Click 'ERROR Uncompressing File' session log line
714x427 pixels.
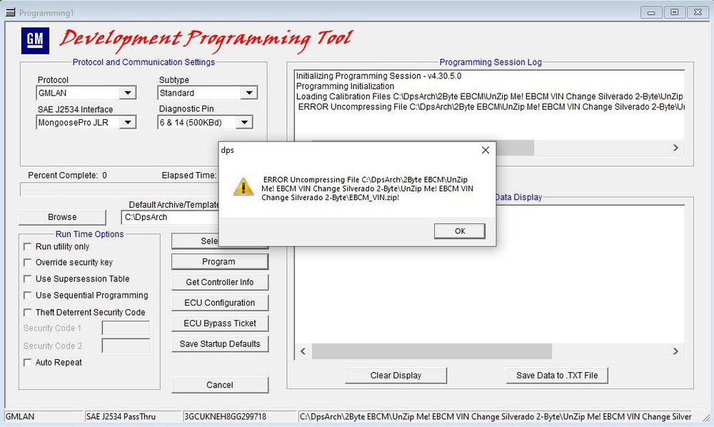click(x=491, y=107)
